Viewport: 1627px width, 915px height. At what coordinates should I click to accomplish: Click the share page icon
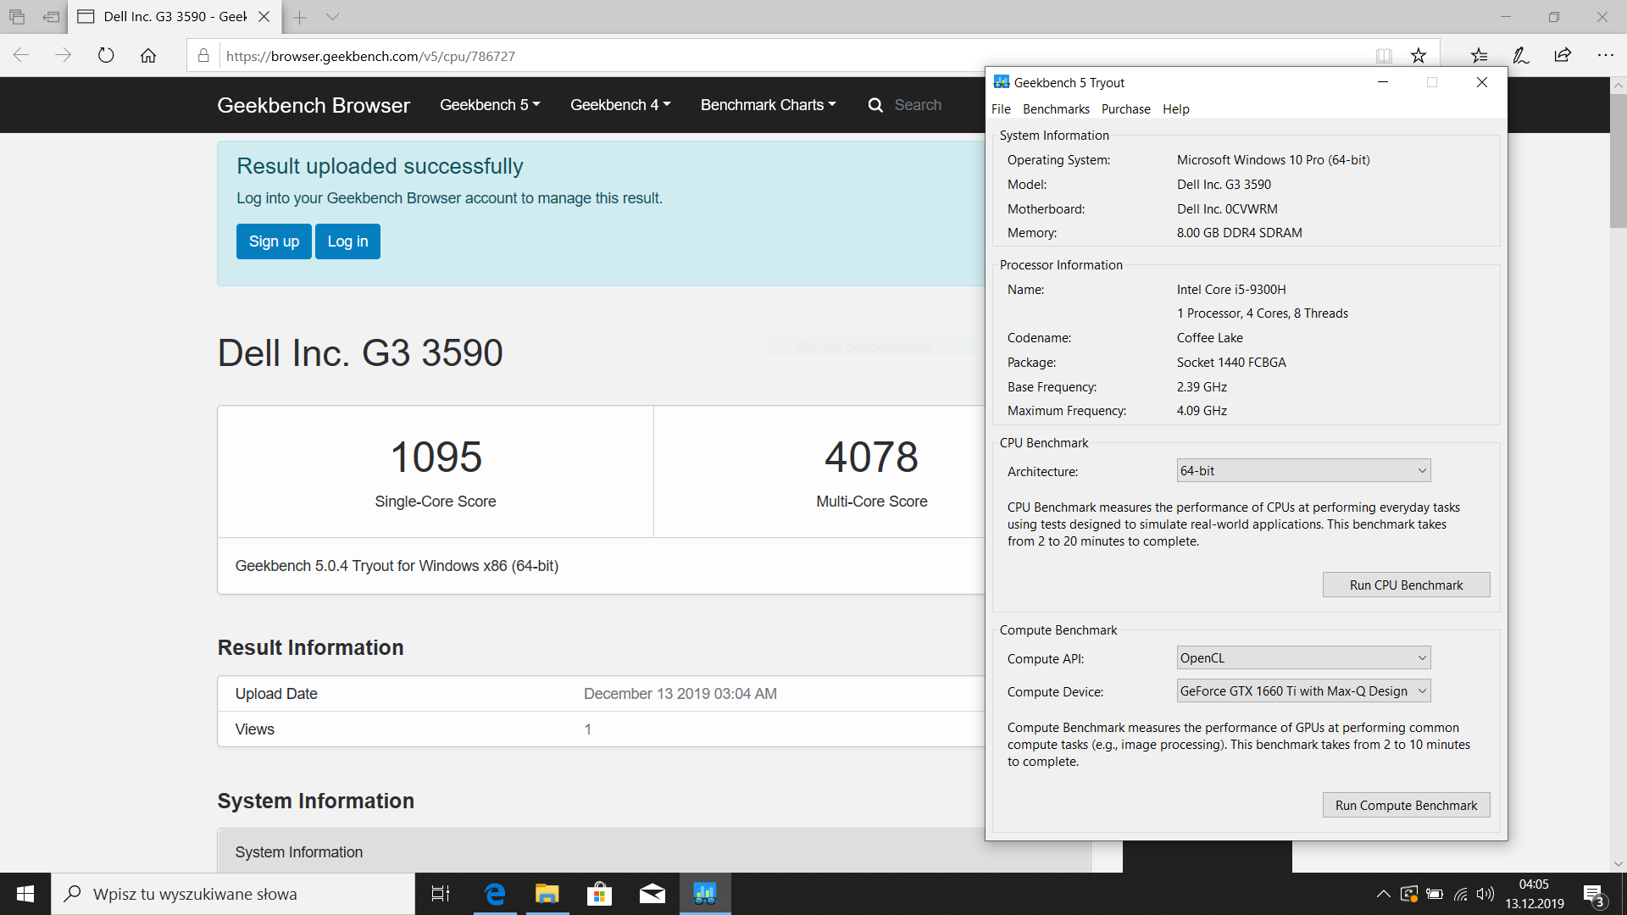[1563, 56]
